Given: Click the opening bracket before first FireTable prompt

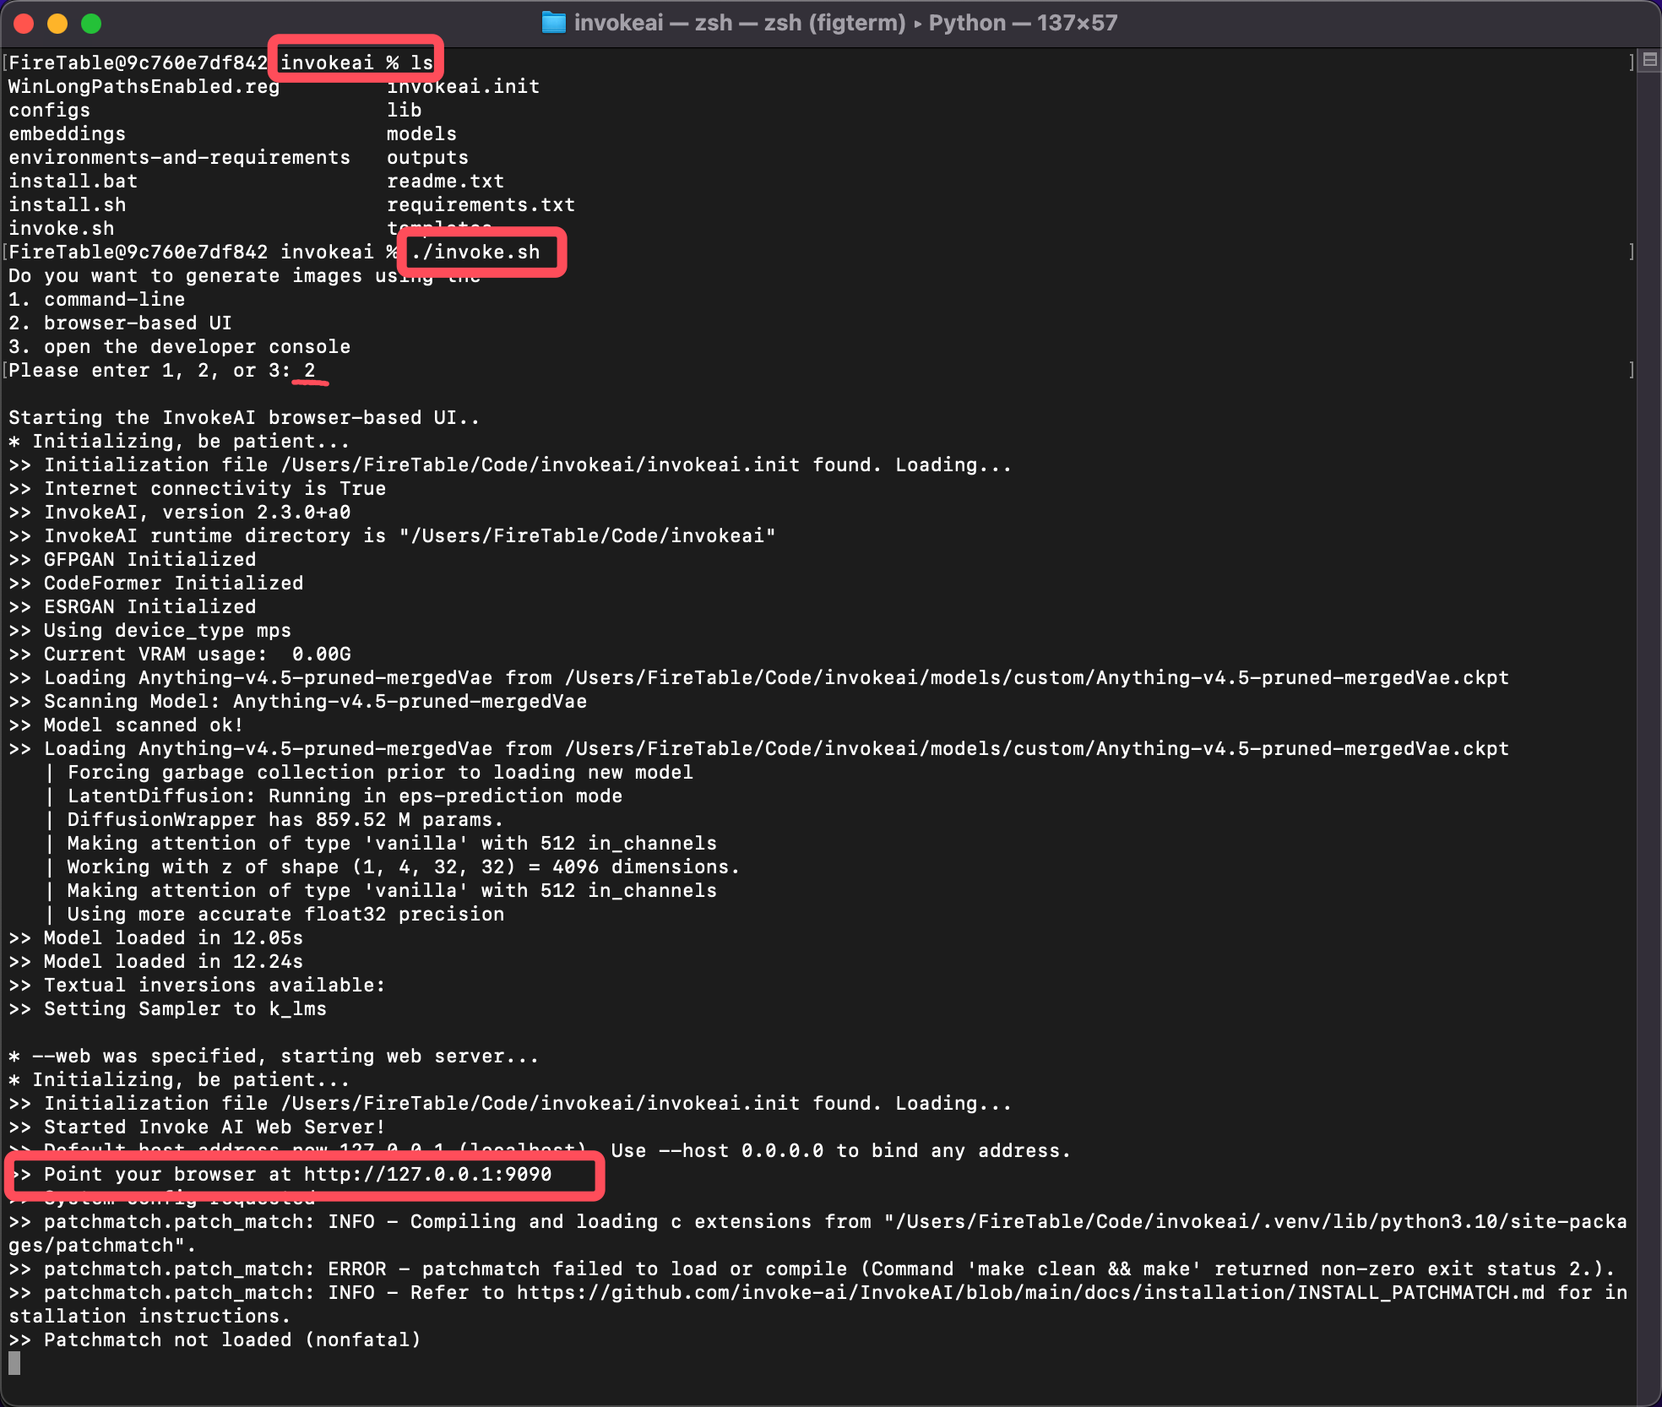Looking at the screenshot, I should 6,62.
